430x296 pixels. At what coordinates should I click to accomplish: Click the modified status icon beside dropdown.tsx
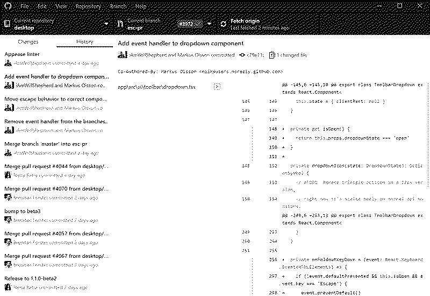pyautogui.click(x=217, y=86)
